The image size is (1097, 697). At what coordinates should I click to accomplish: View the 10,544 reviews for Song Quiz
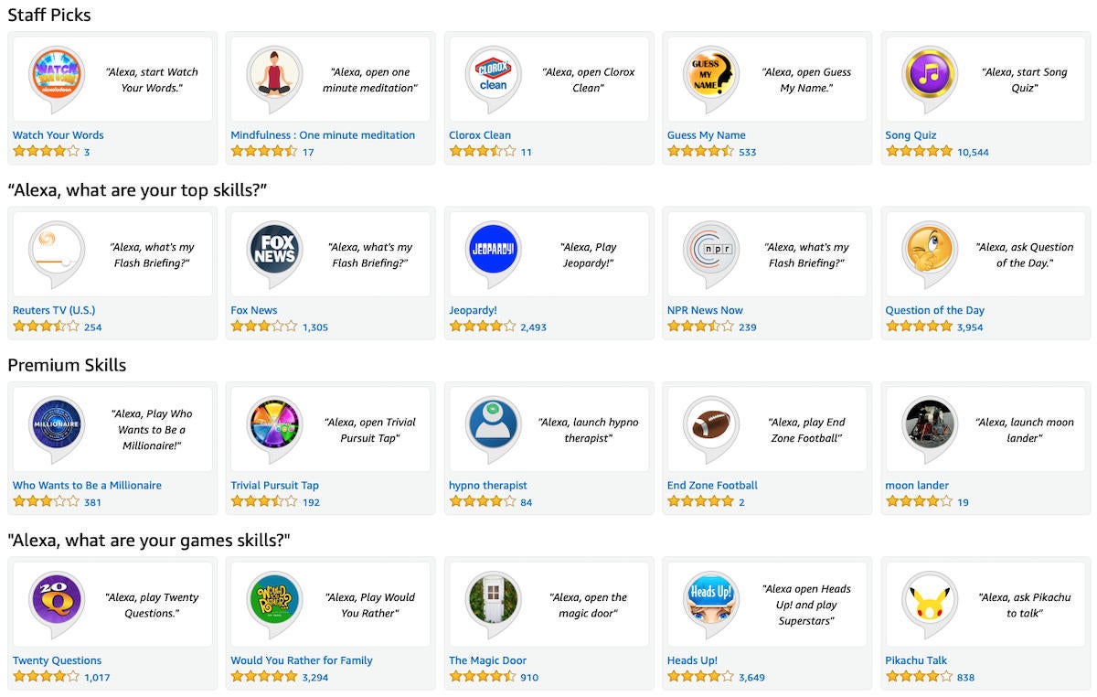[x=973, y=153]
